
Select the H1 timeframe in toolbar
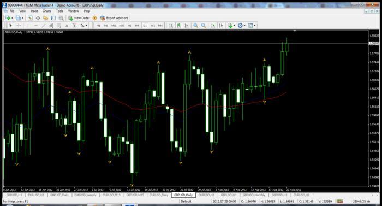(129, 25)
